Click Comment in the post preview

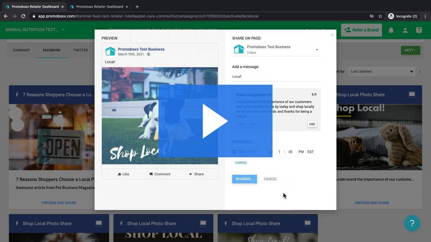tap(160, 174)
